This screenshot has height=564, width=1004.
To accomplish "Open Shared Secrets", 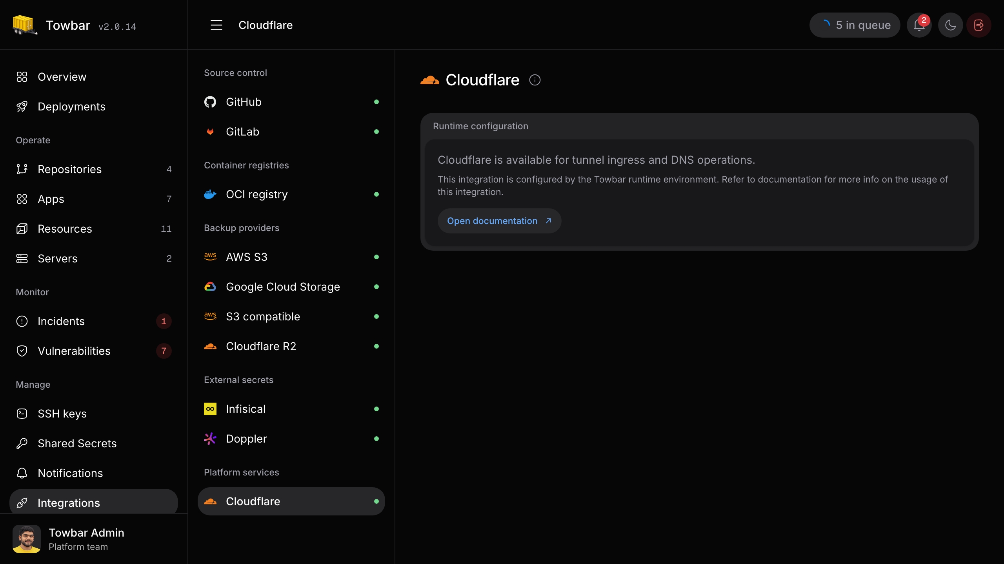I will point(94,443).
